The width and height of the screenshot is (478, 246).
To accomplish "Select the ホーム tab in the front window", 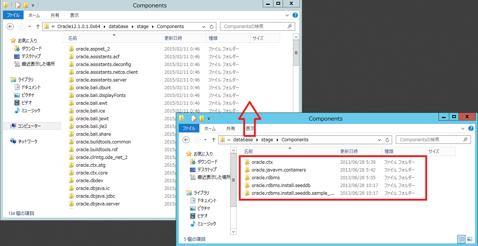I will tap(210, 128).
